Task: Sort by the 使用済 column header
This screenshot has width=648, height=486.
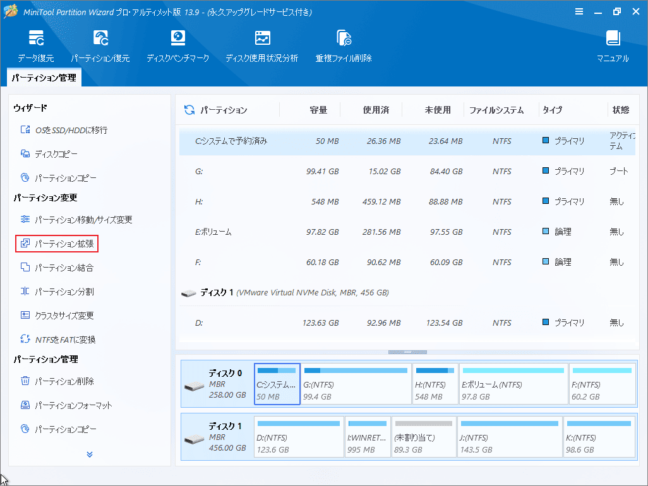Action: coord(376,110)
